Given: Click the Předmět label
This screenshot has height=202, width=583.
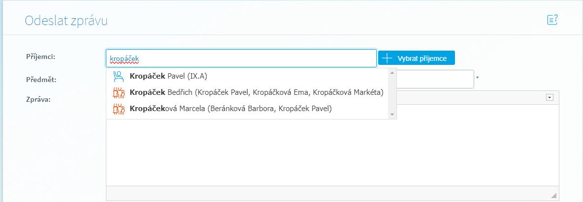Looking at the screenshot, I should coord(40,79).
